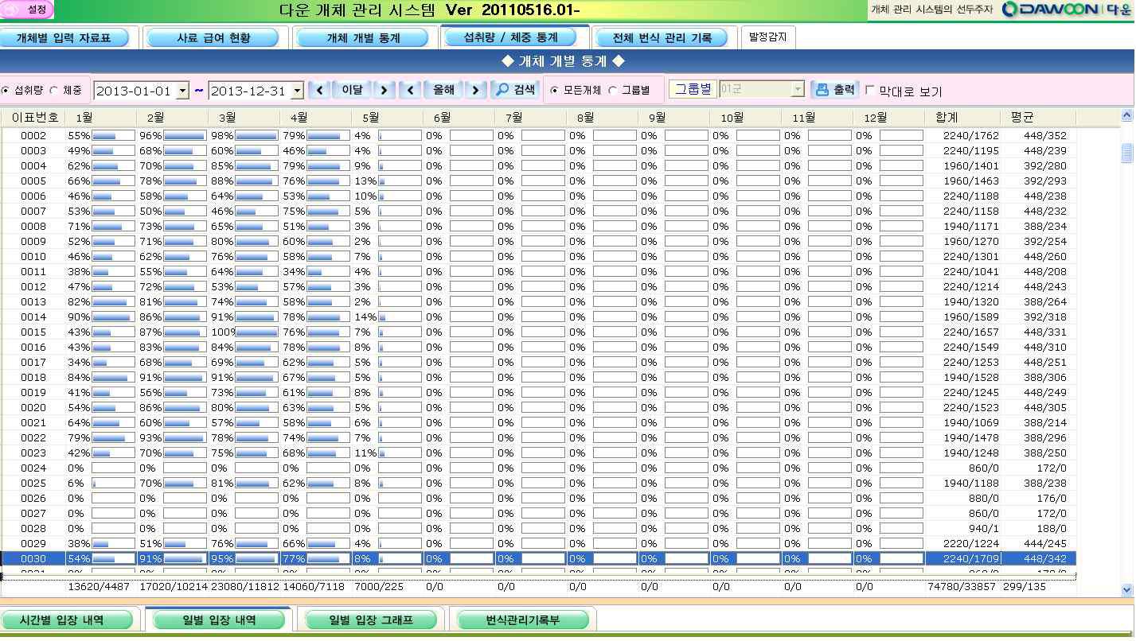This screenshot has height=641, width=1136.
Task: Open 전체 번식 관리 기록 tab
Action: (x=662, y=37)
